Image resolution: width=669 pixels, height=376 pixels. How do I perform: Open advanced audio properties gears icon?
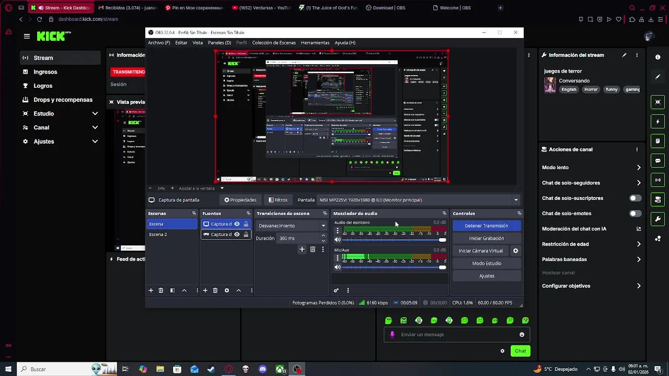click(x=336, y=290)
